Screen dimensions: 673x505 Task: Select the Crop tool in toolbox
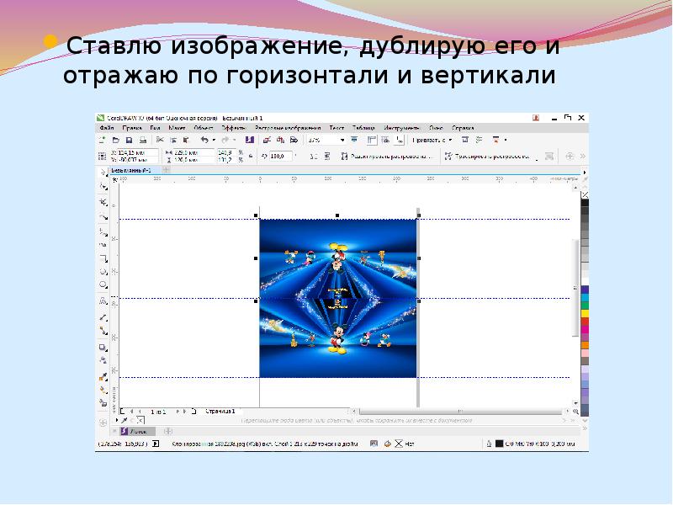103,202
